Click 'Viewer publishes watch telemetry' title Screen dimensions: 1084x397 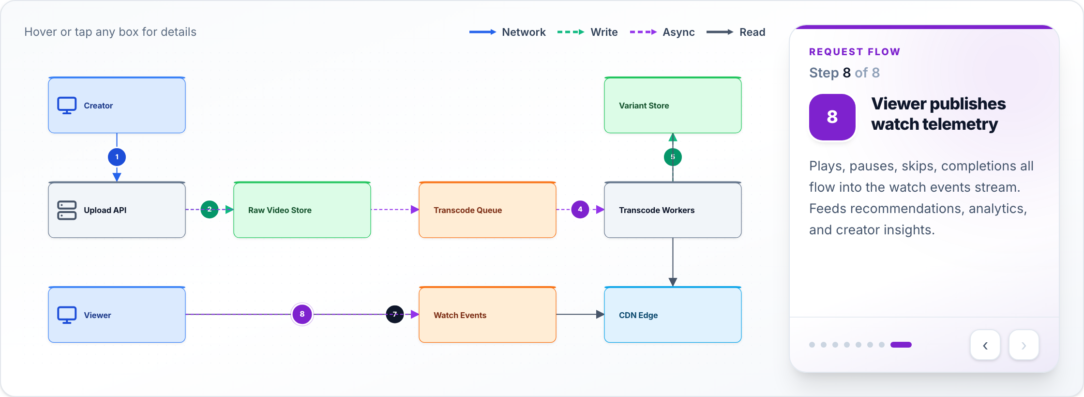click(x=938, y=114)
